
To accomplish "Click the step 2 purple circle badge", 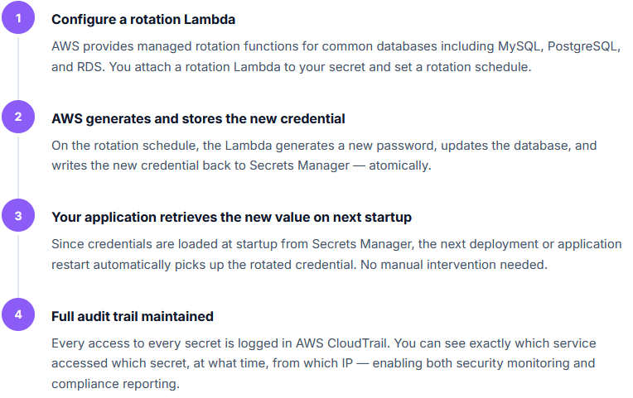I will 18,117.
